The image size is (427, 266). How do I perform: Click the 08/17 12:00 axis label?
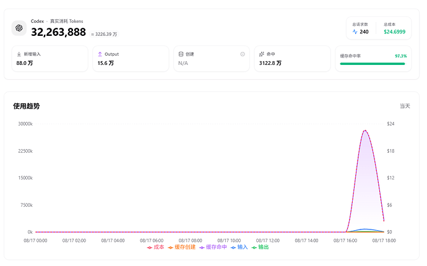point(268,241)
